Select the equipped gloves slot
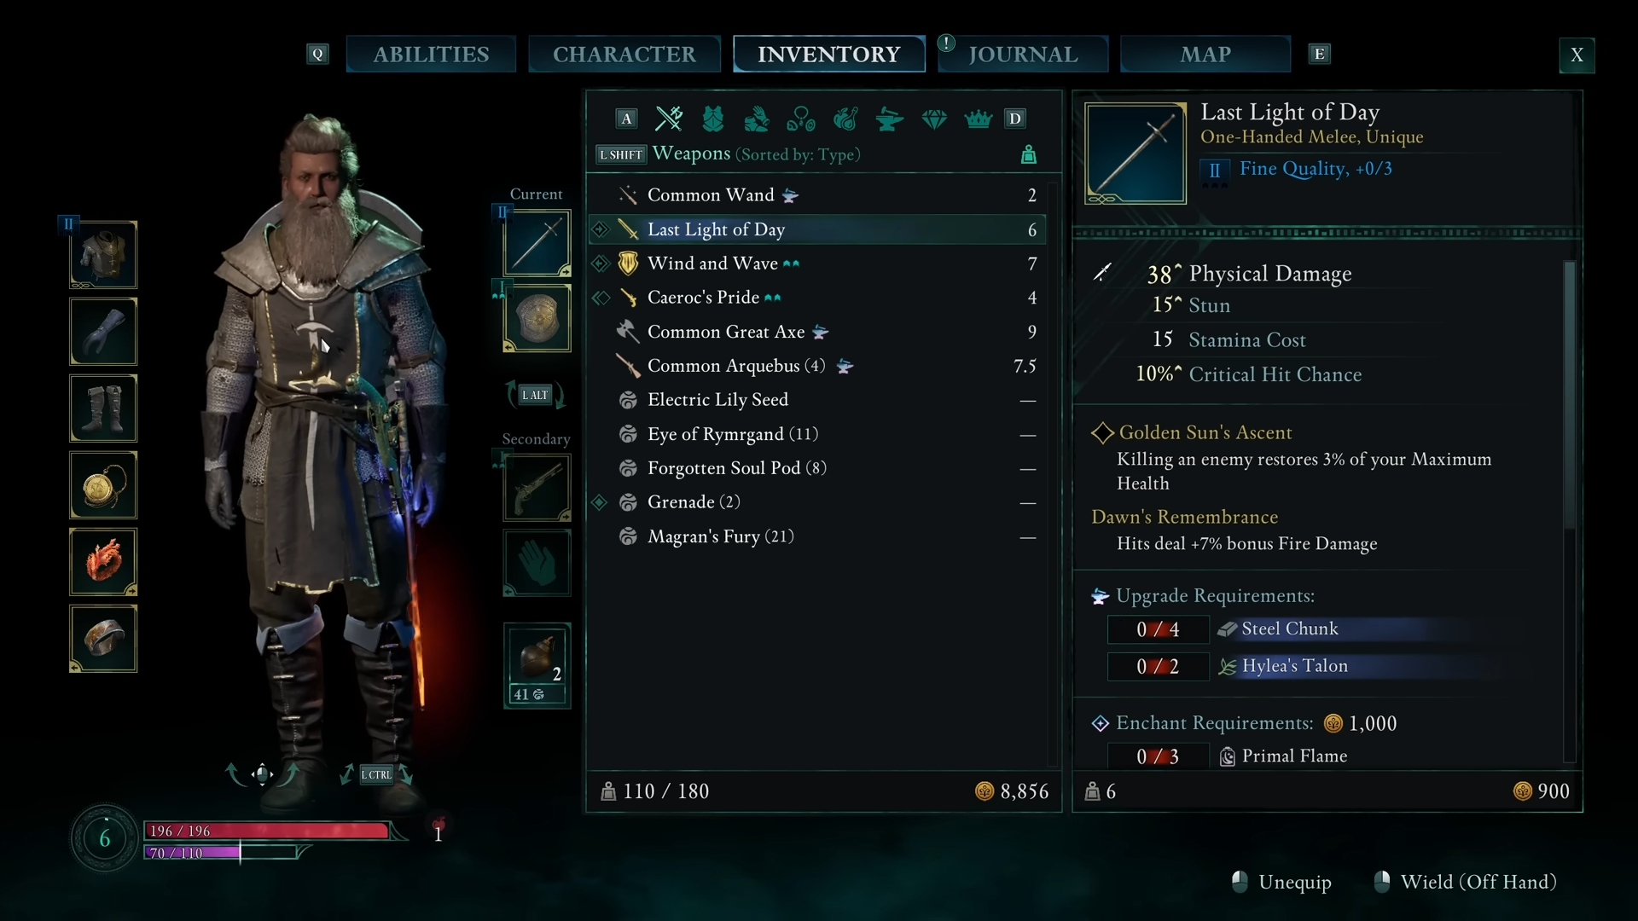This screenshot has width=1638, height=921. 103,331
